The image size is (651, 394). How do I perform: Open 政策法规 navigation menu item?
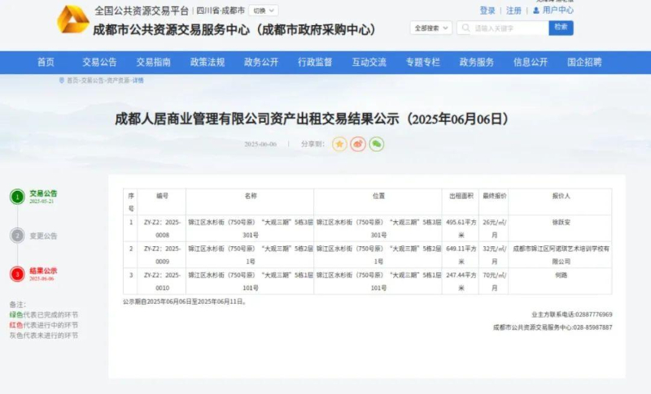pos(208,62)
